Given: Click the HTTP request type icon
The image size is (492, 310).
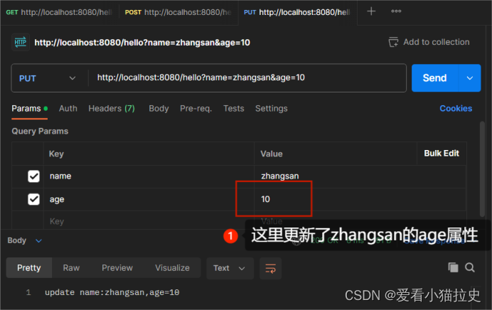Looking at the screenshot, I should tap(21, 42).
